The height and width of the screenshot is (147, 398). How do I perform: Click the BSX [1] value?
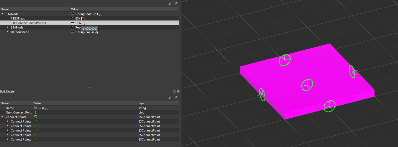[80, 18]
